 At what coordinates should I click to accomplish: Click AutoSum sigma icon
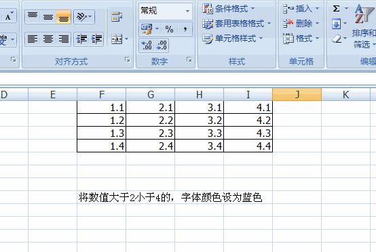(336, 9)
